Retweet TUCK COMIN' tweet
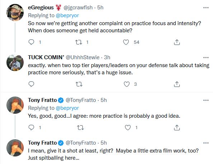Viewport: 213px width, 164px height. point(79,84)
